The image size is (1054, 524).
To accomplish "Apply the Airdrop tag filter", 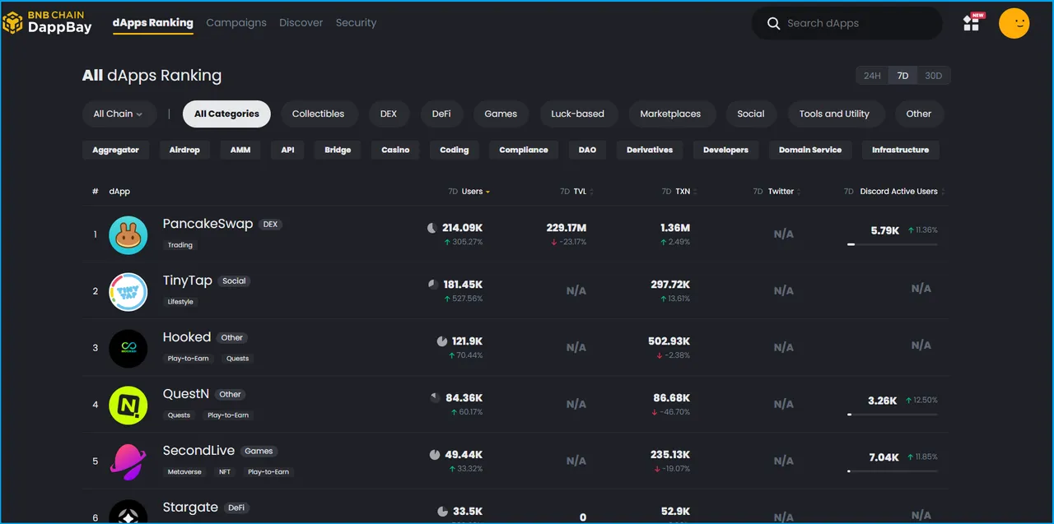I will [x=184, y=150].
